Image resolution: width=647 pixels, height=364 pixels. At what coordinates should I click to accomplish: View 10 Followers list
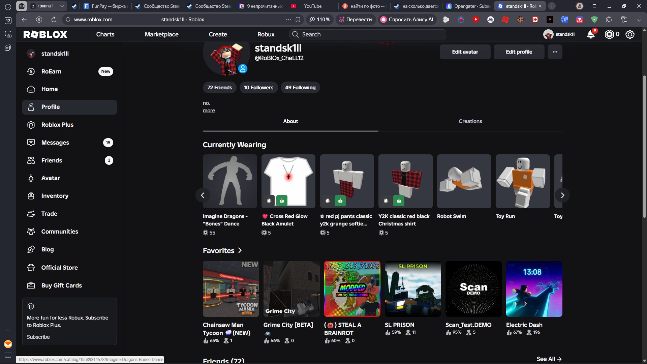click(x=258, y=88)
